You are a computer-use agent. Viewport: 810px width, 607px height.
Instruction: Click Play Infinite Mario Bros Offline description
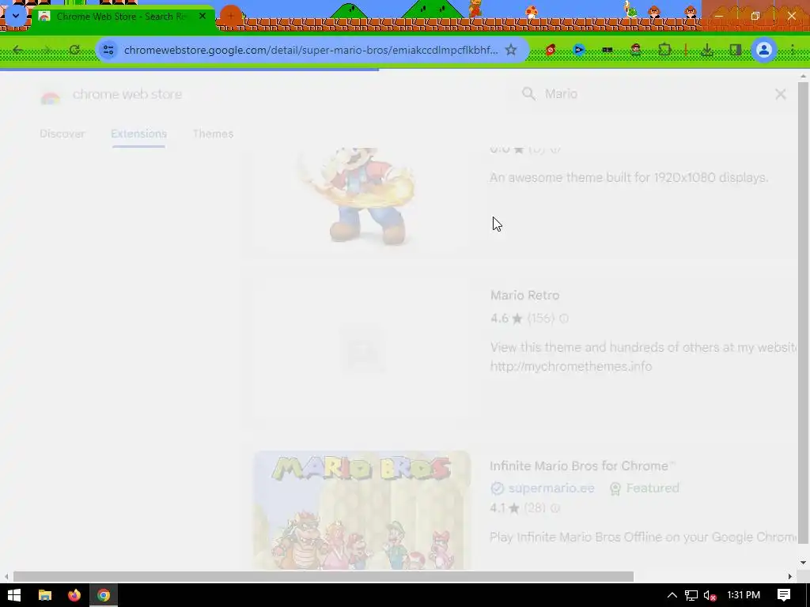tap(643, 537)
